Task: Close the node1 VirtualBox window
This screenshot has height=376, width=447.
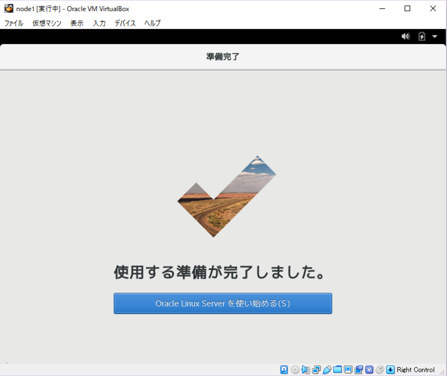Action: (432, 8)
